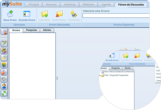Click the telephone sidebar icon
Screen dimensions: 161x110
[4, 79]
